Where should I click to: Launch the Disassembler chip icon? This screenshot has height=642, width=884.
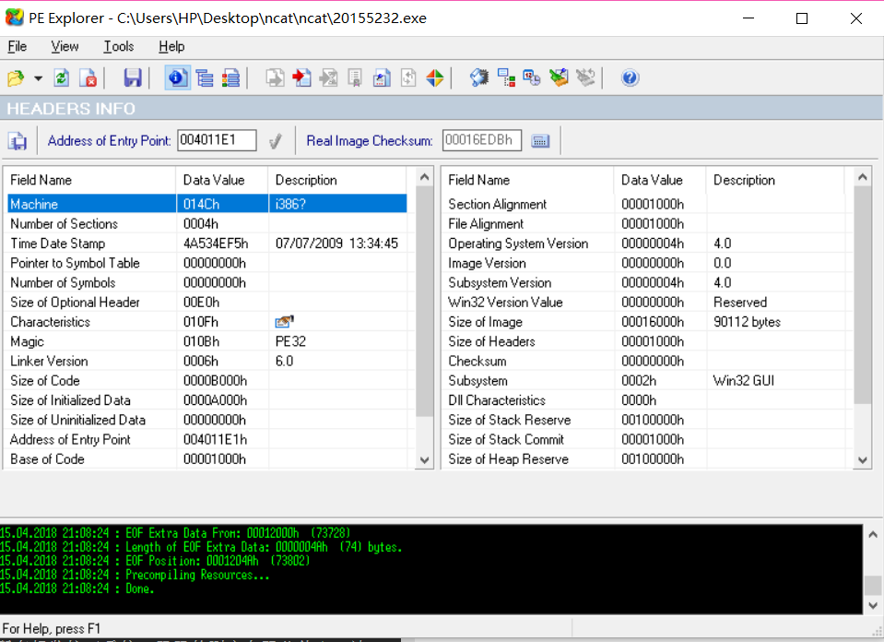(479, 77)
